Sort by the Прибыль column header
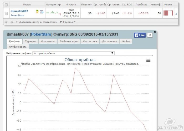The width and height of the screenshot is (184, 131). point(141,5)
